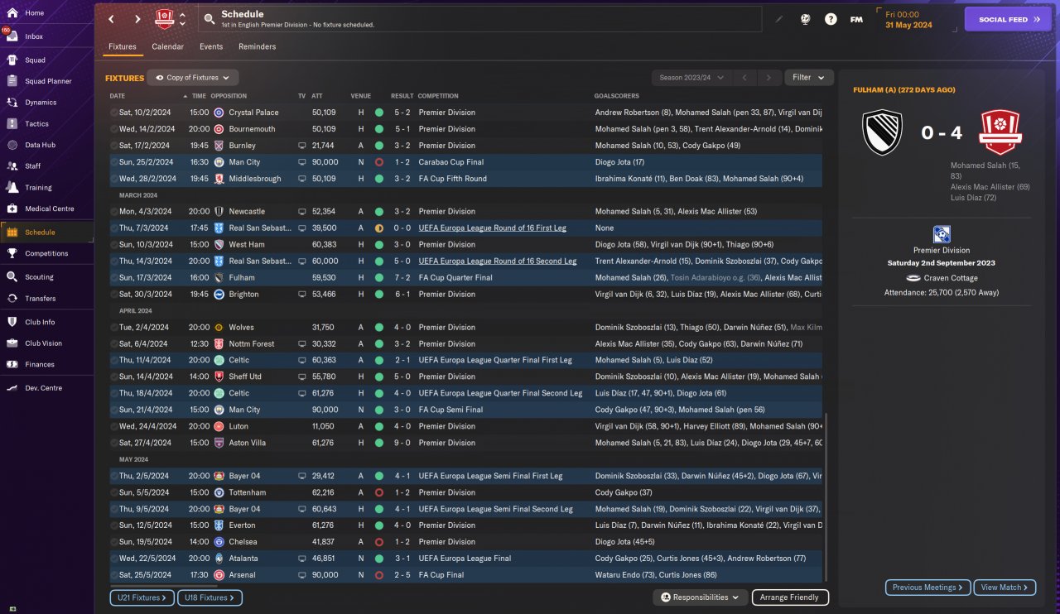Click the Arrange Friendly button

[790, 597]
